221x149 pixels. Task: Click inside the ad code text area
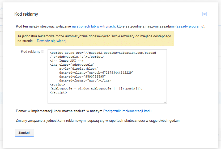coord(107,76)
